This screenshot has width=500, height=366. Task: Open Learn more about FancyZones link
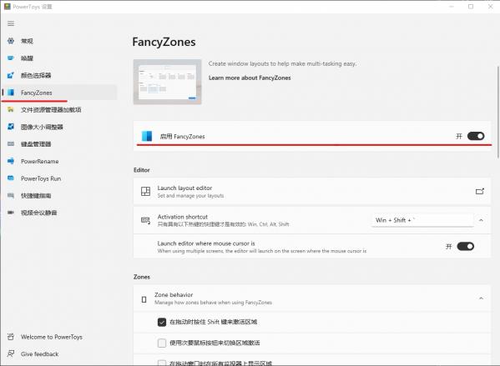pos(250,78)
